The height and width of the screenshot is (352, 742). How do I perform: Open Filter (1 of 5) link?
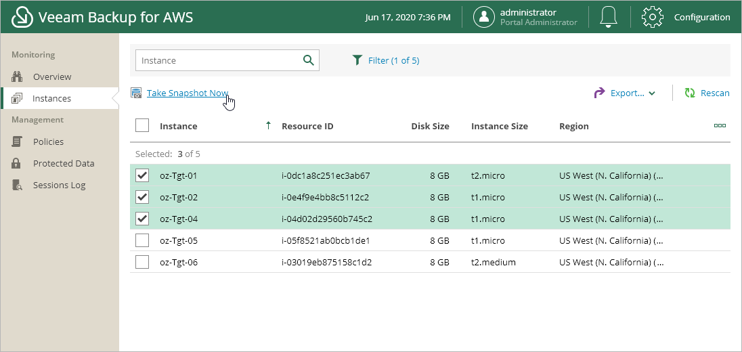pyautogui.click(x=394, y=60)
